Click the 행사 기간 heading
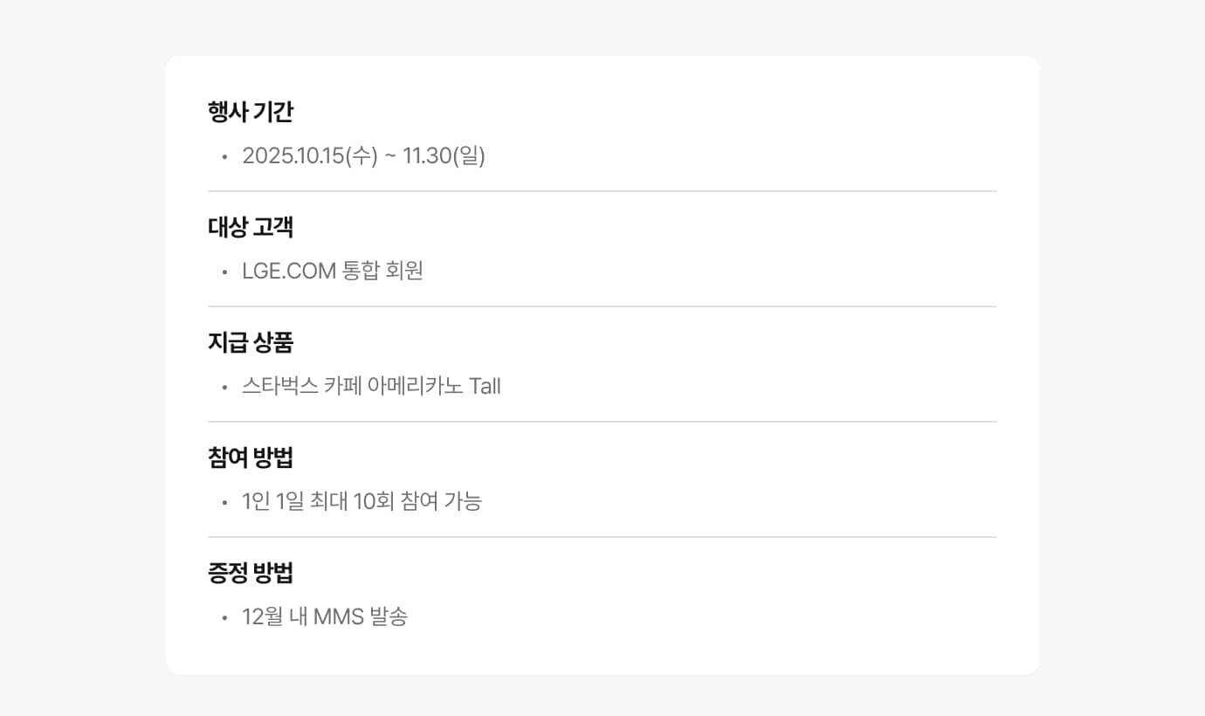This screenshot has height=716, width=1205. (x=251, y=112)
